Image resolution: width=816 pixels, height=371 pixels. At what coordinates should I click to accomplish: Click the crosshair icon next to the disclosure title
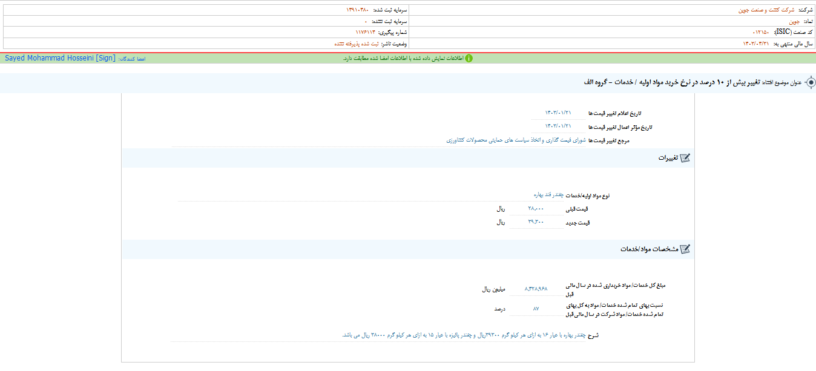811,84
